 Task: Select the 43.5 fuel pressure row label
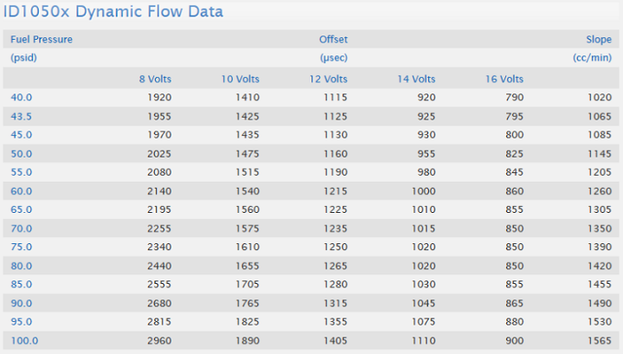coord(22,116)
